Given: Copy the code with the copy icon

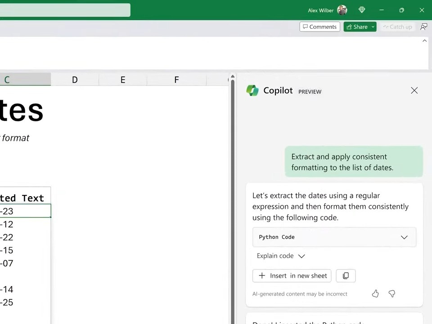Looking at the screenshot, I should [346, 276].
